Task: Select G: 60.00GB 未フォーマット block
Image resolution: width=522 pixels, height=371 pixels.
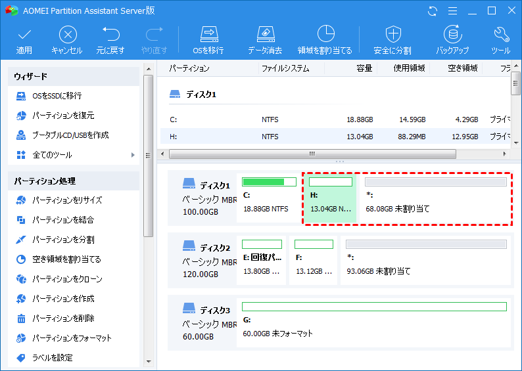Action: tap(374, 323)
